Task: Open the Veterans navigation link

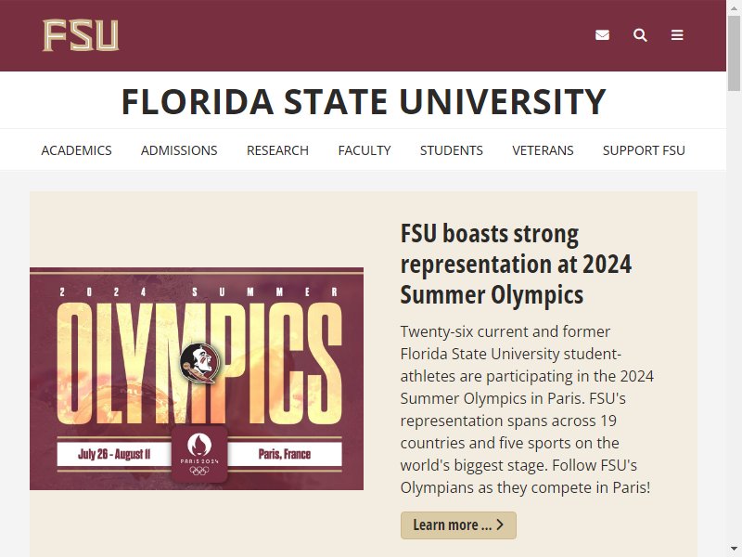Action: pos(543,150)
